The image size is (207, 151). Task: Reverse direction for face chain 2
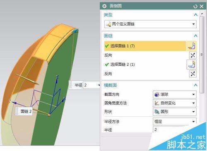point(193,74)
